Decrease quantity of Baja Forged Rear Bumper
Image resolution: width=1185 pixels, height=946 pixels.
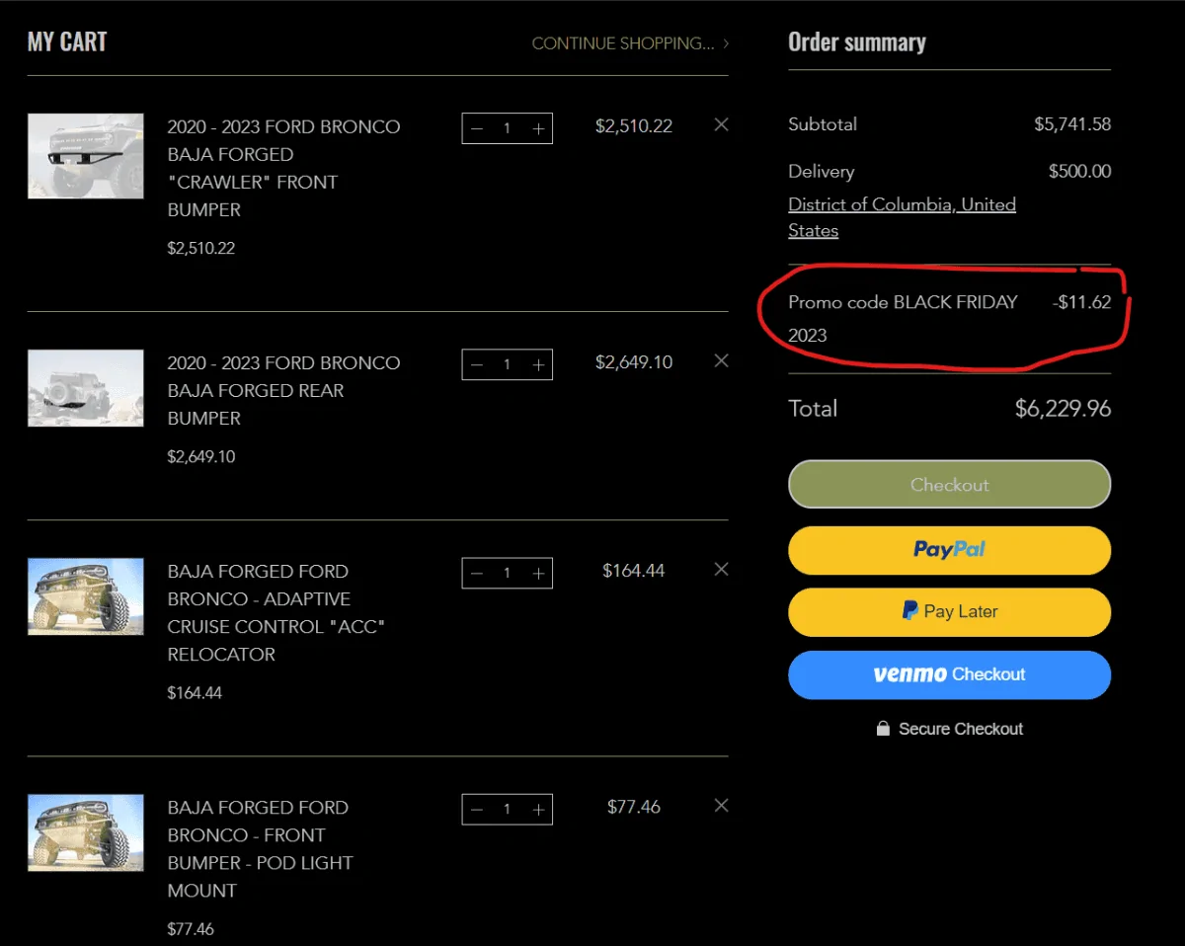[x=477, y=364]
